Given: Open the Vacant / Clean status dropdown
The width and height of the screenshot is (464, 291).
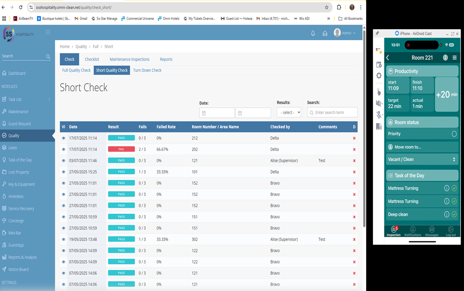Looking at the screenshot, I should click(x=422, y=159).
